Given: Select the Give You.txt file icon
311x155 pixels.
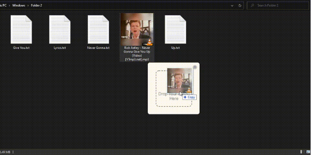Looking at the screenshot, I should 21,29.
